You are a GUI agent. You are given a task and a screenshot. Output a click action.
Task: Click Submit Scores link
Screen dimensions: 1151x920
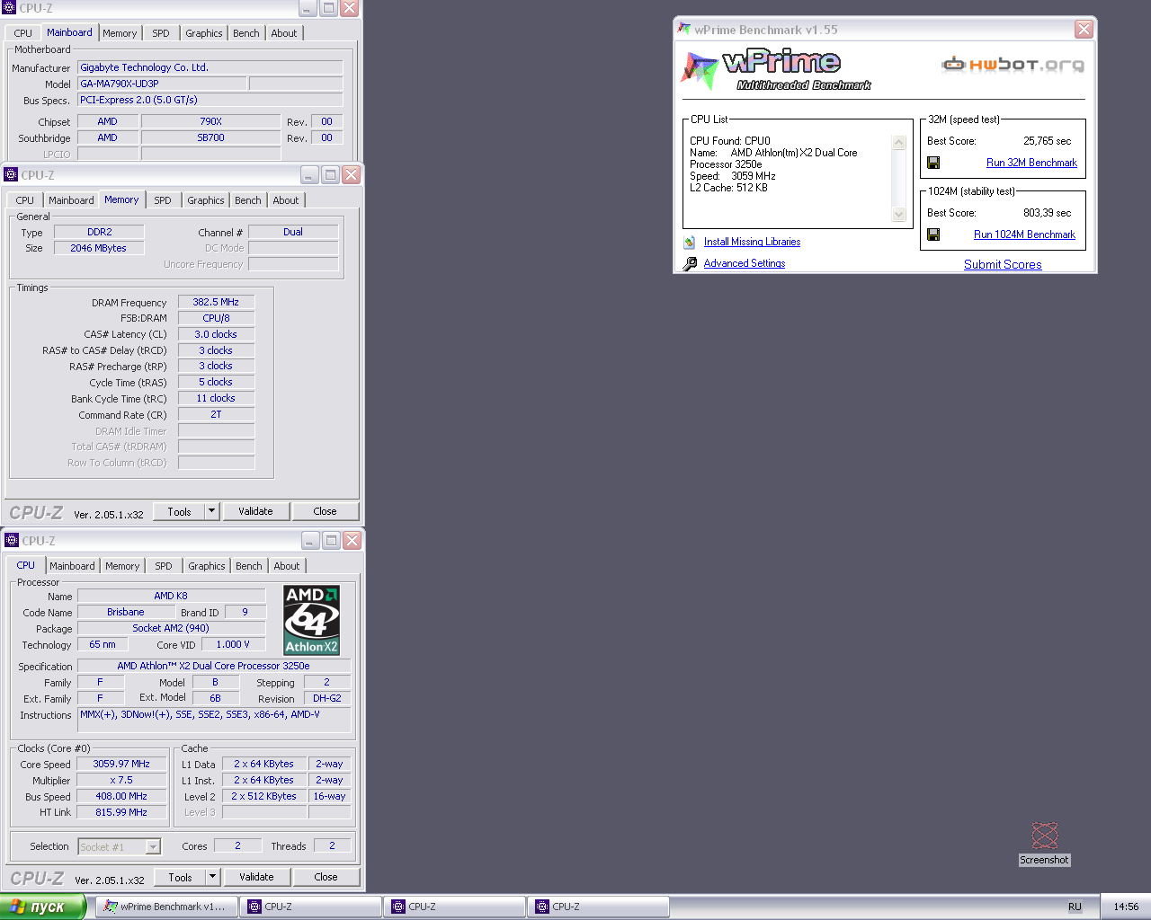click(1003, 264)
